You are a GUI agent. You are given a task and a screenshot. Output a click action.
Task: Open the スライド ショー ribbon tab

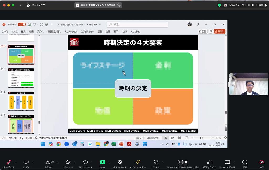coord(87,31)
